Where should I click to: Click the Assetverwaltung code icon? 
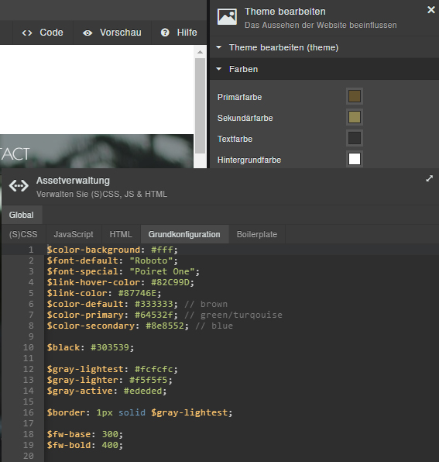pos(19,186)
